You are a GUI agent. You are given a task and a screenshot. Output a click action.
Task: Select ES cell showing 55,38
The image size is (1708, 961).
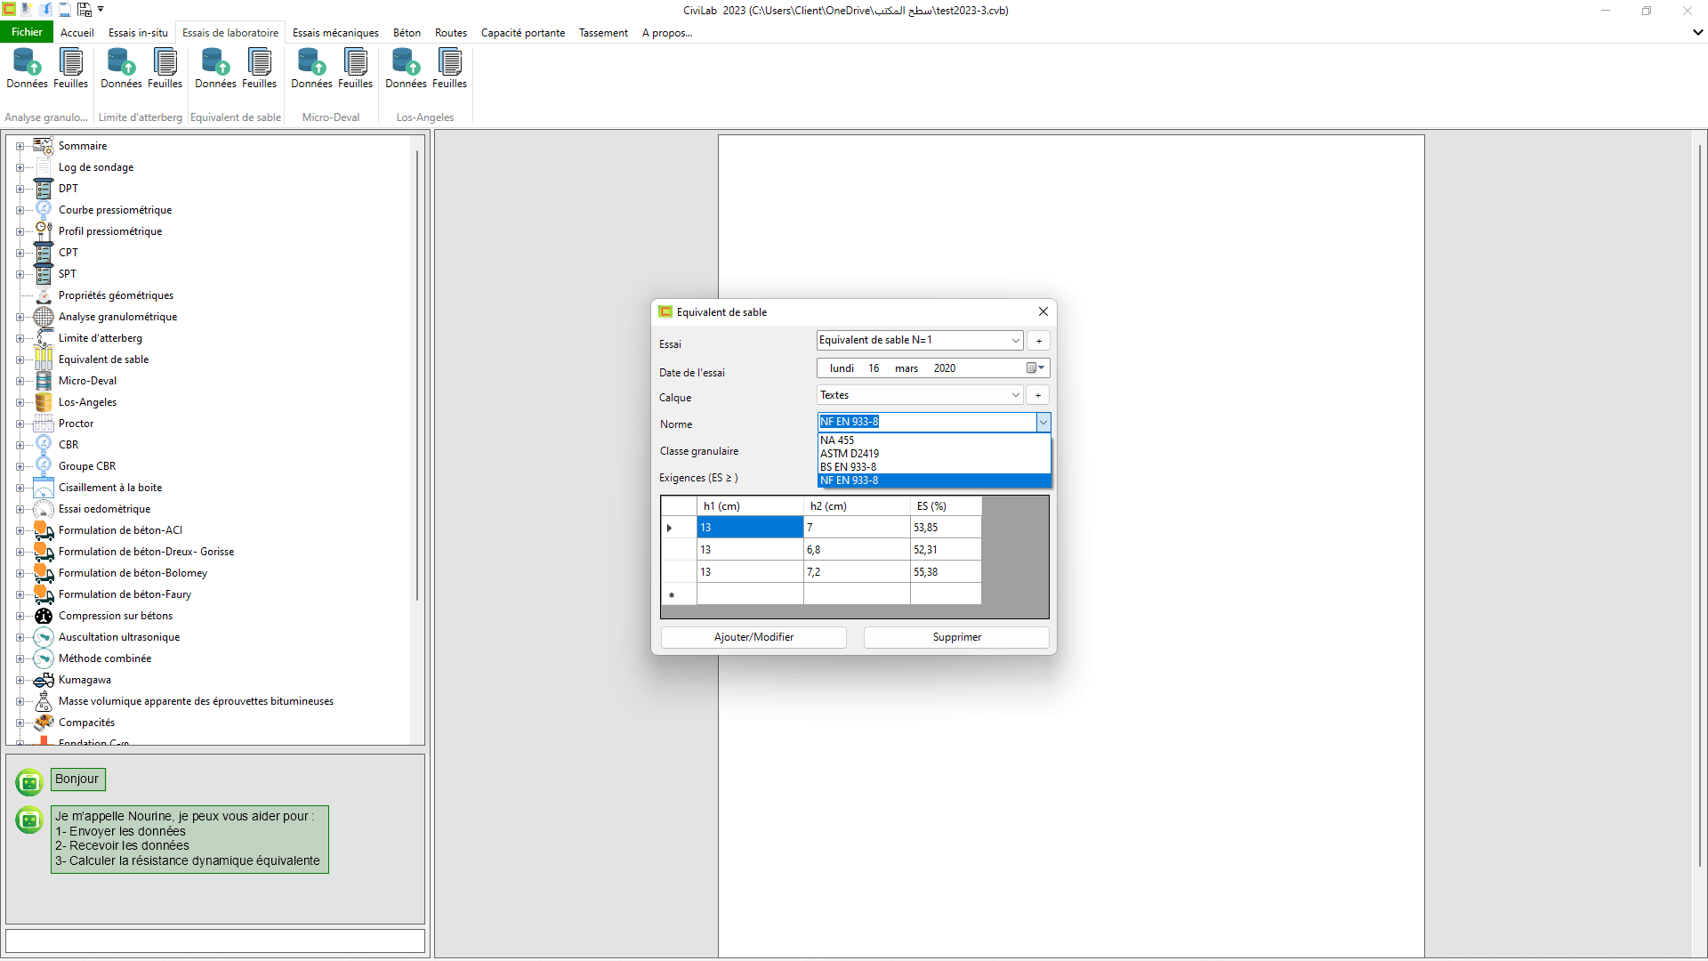946,572
